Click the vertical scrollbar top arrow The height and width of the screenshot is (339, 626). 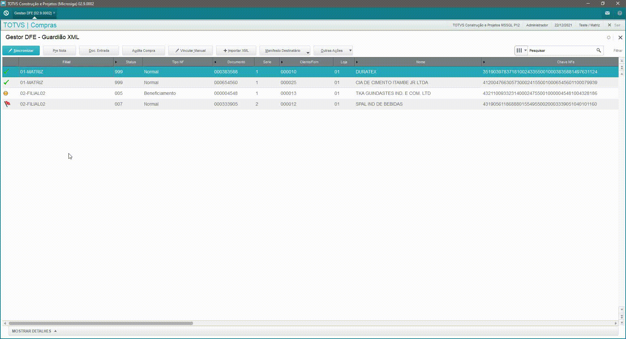pos(622,61)
